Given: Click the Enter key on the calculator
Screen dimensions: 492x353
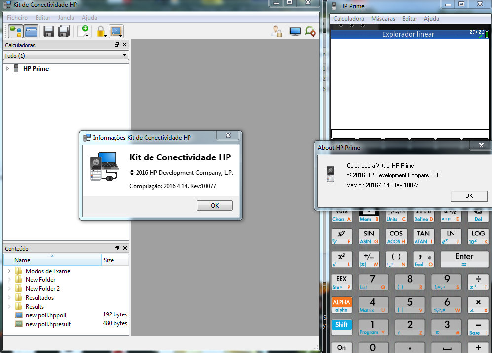Looking at the screenshot, I should click(x=464, y=259).
